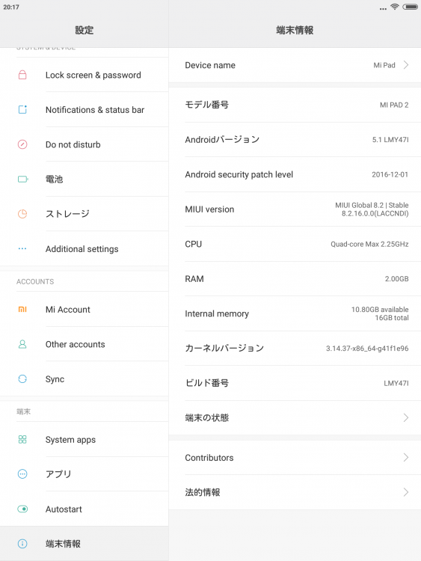421x561 pixels.
Task: Tap the storage pie icon beside ストレージ
Action: click(22, 214)
